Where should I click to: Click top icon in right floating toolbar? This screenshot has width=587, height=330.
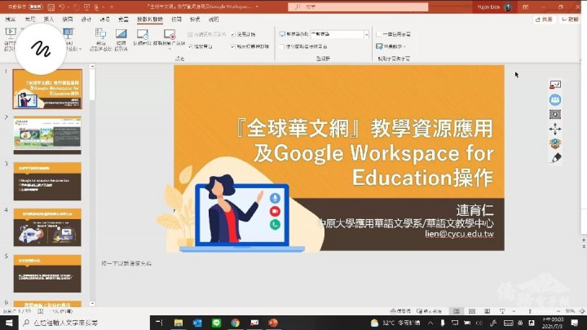[x=555, y=85]
